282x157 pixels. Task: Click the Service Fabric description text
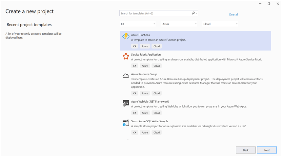(197, 60)
